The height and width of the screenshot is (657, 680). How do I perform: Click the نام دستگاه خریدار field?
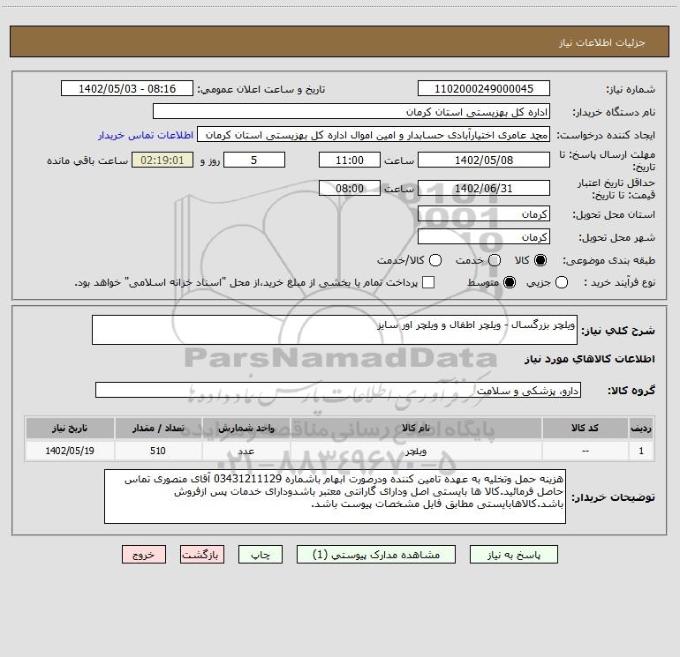click(x=351, y=111)
